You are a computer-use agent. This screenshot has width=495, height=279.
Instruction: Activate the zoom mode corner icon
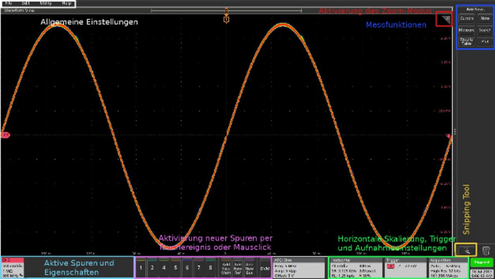coord(447,19)
